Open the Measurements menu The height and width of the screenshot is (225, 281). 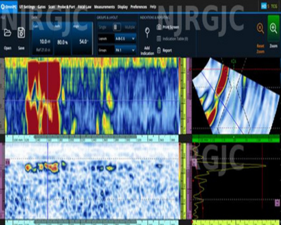[104, 7]
